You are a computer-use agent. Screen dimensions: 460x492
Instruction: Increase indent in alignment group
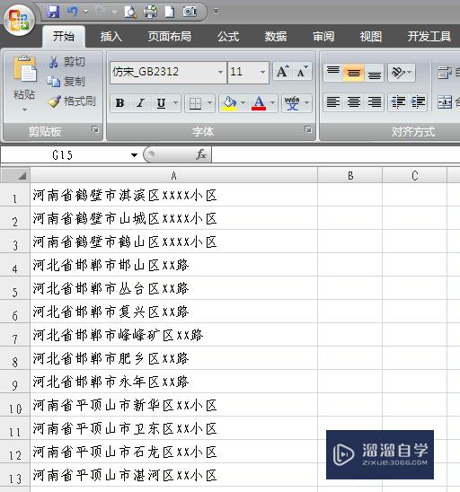(418, 102)
